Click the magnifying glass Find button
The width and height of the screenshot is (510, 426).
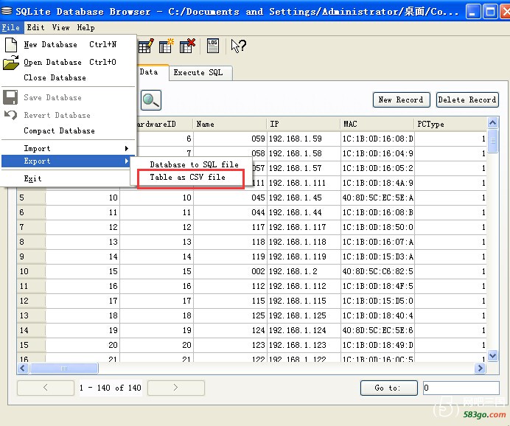pyautogui.click(x=151, y=99)
